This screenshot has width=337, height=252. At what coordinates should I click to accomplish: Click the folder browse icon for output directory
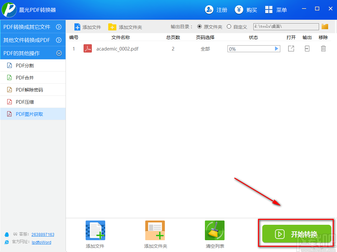tap(325, 27)
